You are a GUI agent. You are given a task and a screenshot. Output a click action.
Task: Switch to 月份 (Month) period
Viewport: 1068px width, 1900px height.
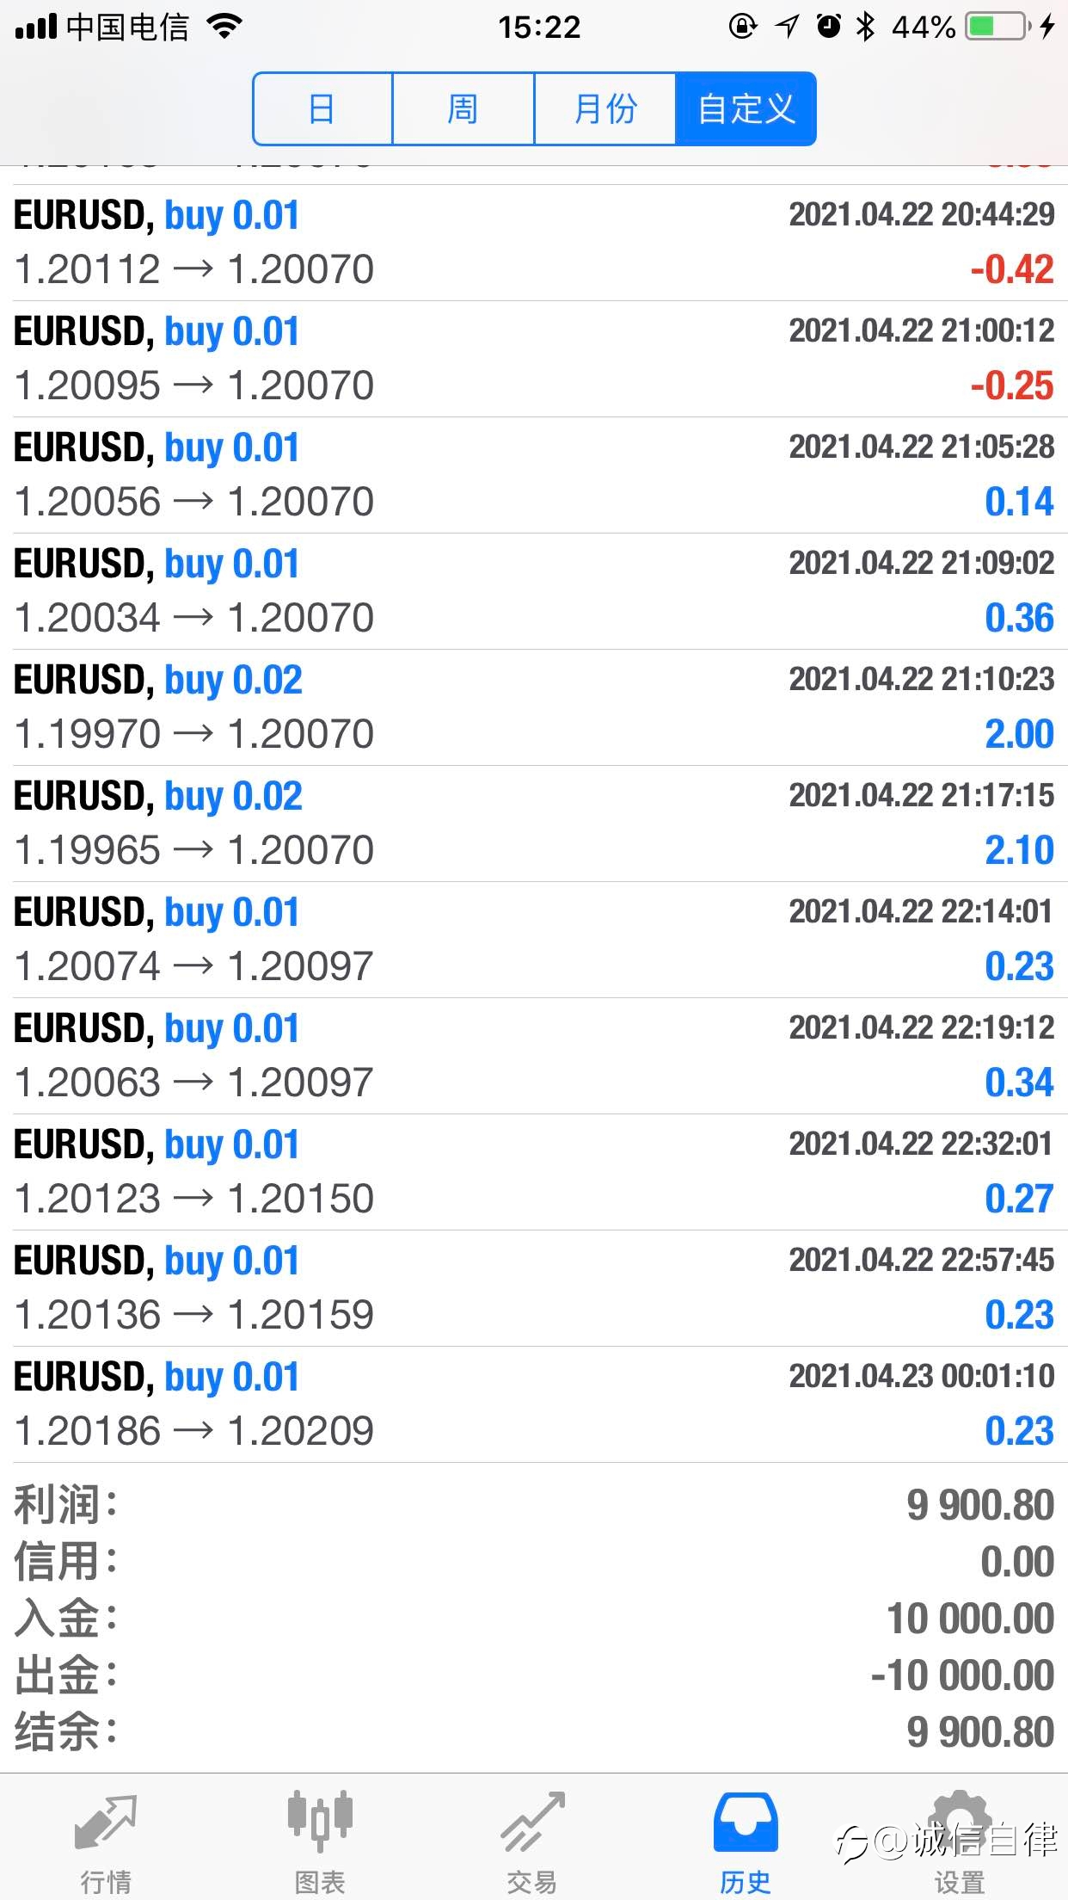coord(605,109)
